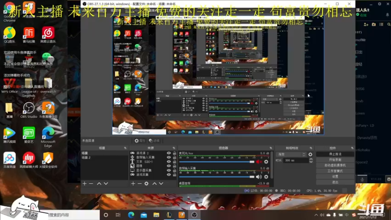Click the 属性 properties toolbar button
Image resolution: width=391 pixels, height=220 pixels.
tap(140, 141)
